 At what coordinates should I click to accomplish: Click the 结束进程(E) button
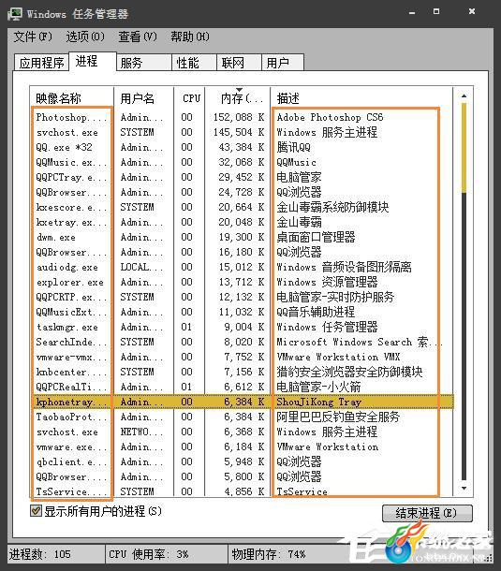click(427, 513)
